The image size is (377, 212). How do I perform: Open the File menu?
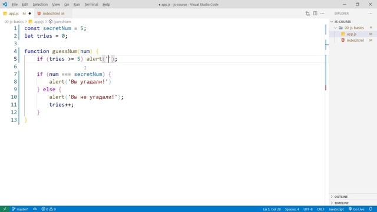[x=15, y=4]
